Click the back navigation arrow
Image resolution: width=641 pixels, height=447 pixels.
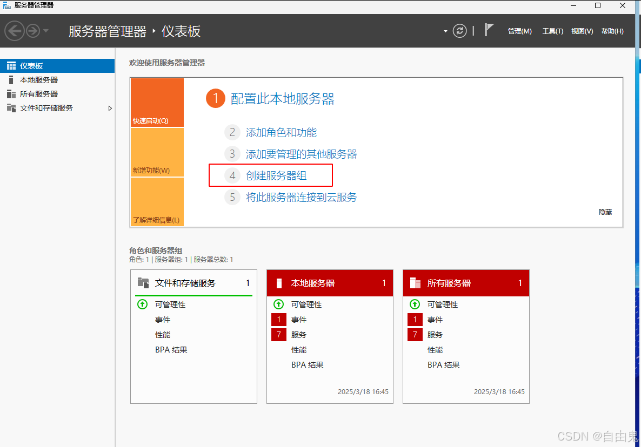click(15, 31)
